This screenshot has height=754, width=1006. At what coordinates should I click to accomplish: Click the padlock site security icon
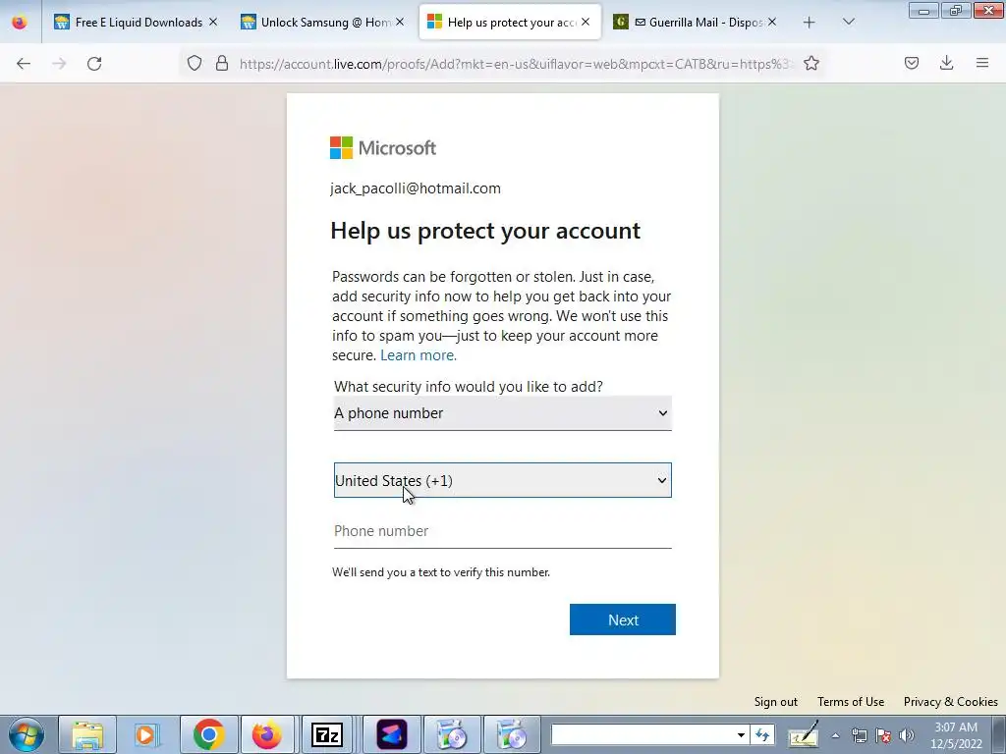coord(222,63)
